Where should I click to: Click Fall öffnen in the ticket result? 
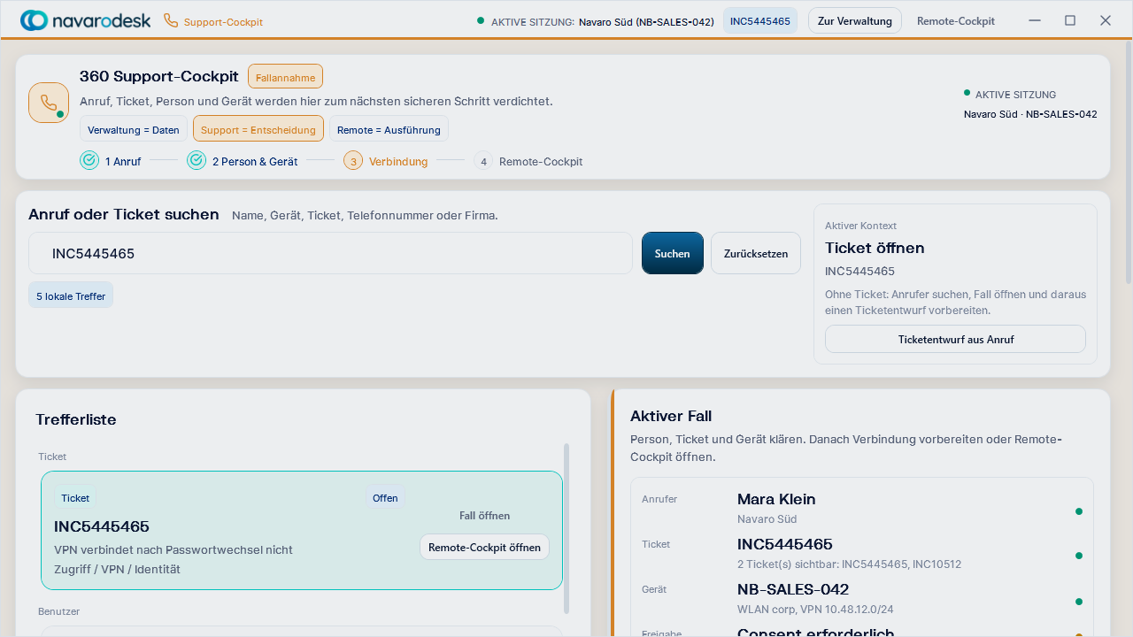[484, 516]
